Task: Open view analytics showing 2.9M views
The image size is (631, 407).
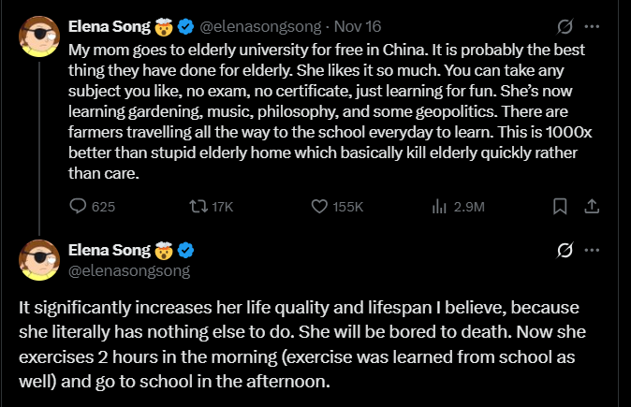Action: tap(438, 207)
